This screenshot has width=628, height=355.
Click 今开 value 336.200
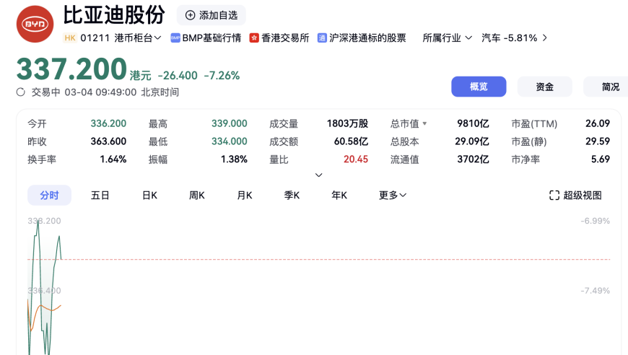click(x=108, y=123)
